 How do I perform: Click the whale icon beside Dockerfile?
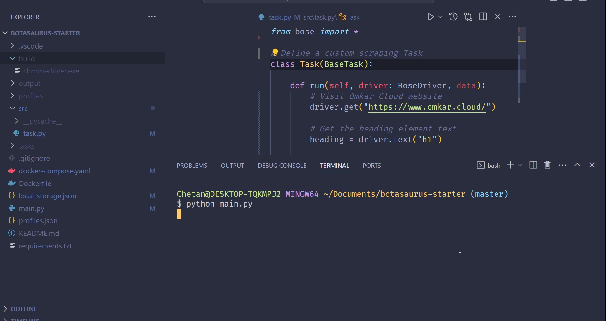click(12, 183)
